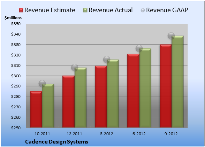Click the '$millions' axis unit label

13,18
